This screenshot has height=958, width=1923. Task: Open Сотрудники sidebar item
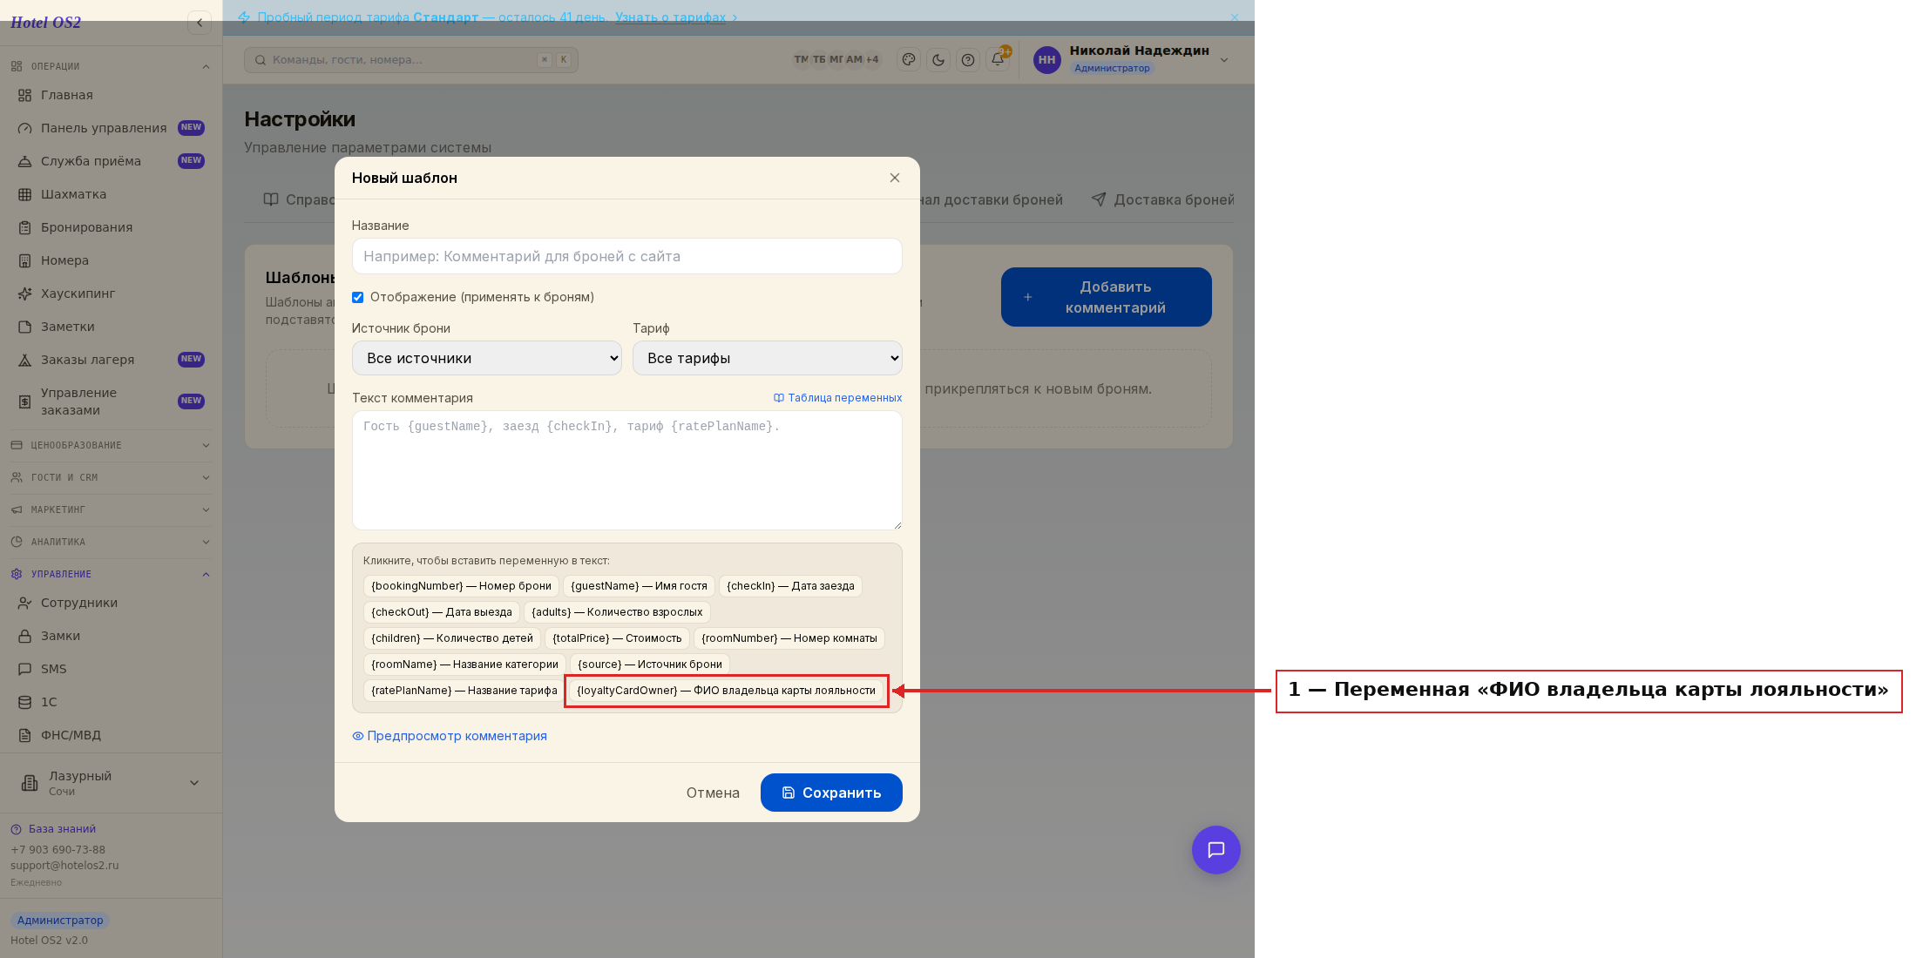pos(111,603)
